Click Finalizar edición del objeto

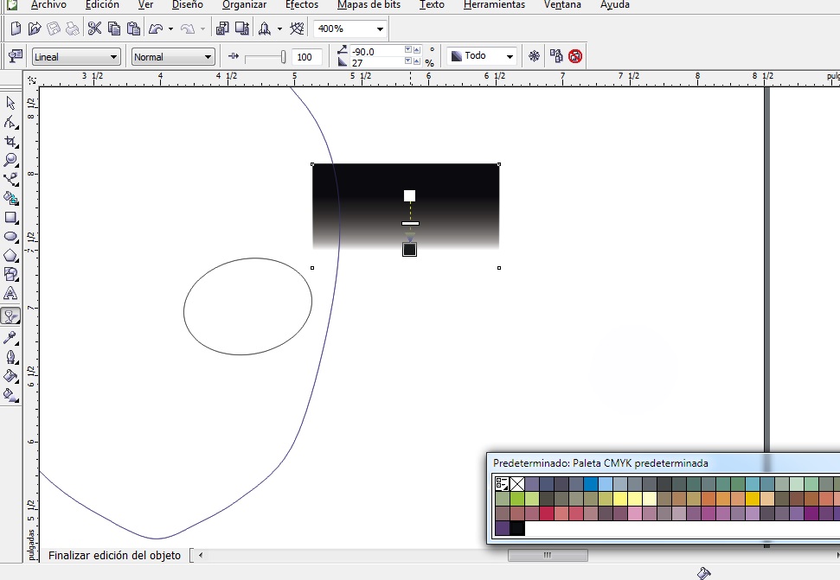tap(114, 556)
